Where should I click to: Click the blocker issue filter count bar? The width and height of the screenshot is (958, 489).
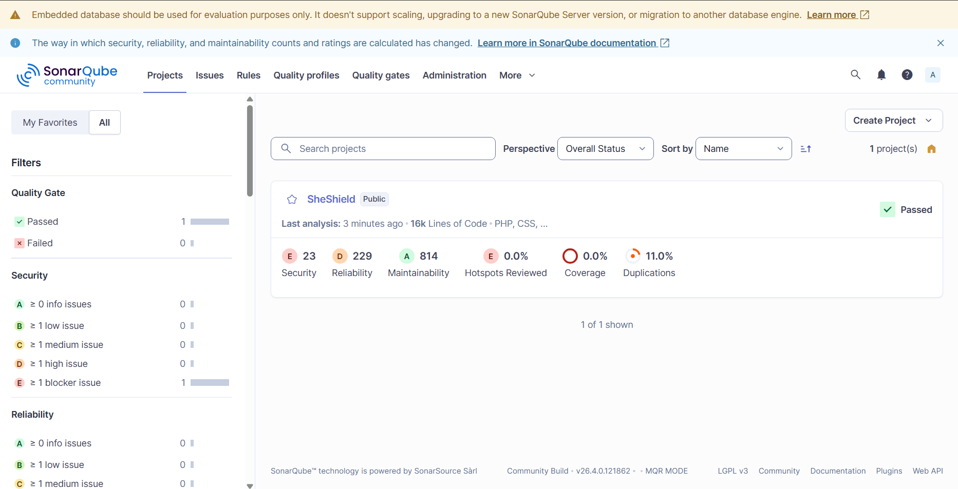coord(210,383)
